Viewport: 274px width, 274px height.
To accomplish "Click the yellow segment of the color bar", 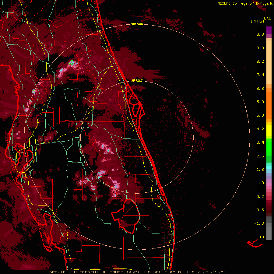I will point(269,130).
